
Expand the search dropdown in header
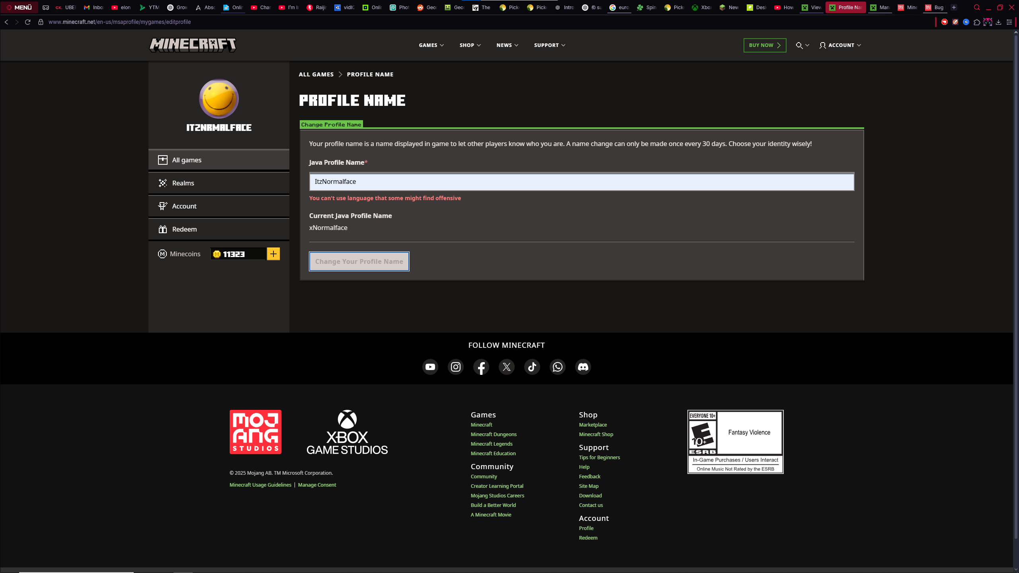pyautogui.click(x=802, y=45)
